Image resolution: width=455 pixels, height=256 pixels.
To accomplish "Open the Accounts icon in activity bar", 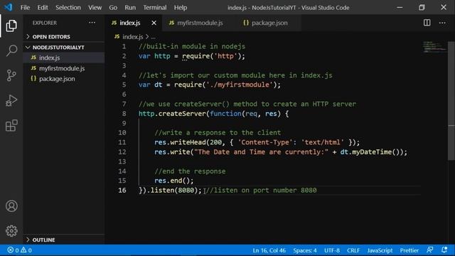I will (11, 206).
